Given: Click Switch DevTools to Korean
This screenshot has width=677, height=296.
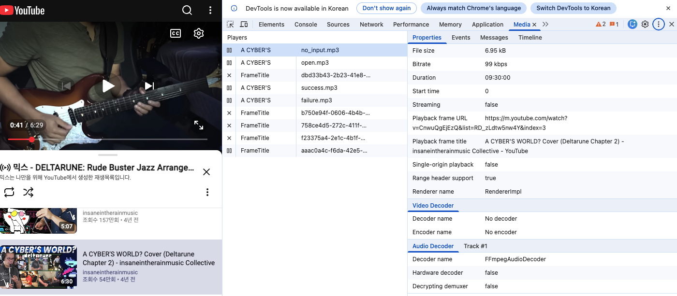Looking at the screenshot, I should (x=573, y=8).
